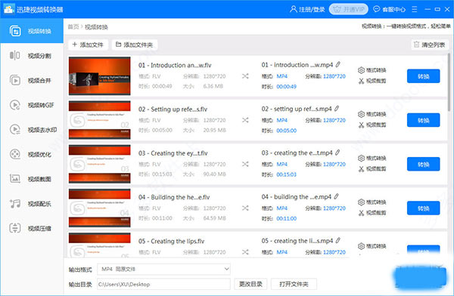Viewport: 454px width, 296px height.
Task: Click the file list vertical scrollbar
Action: (449, 82)
